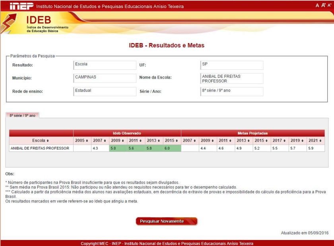Viewport: 334px width, 246px height.
Task: Click green cell with value 5.0
Action: 118,148
